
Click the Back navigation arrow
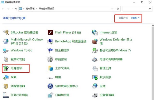coord(3,9)
